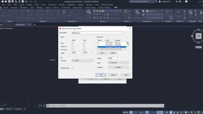This screenshot has height=114, width=203.
Task: Open the Dimension menu
Action: 52,5
